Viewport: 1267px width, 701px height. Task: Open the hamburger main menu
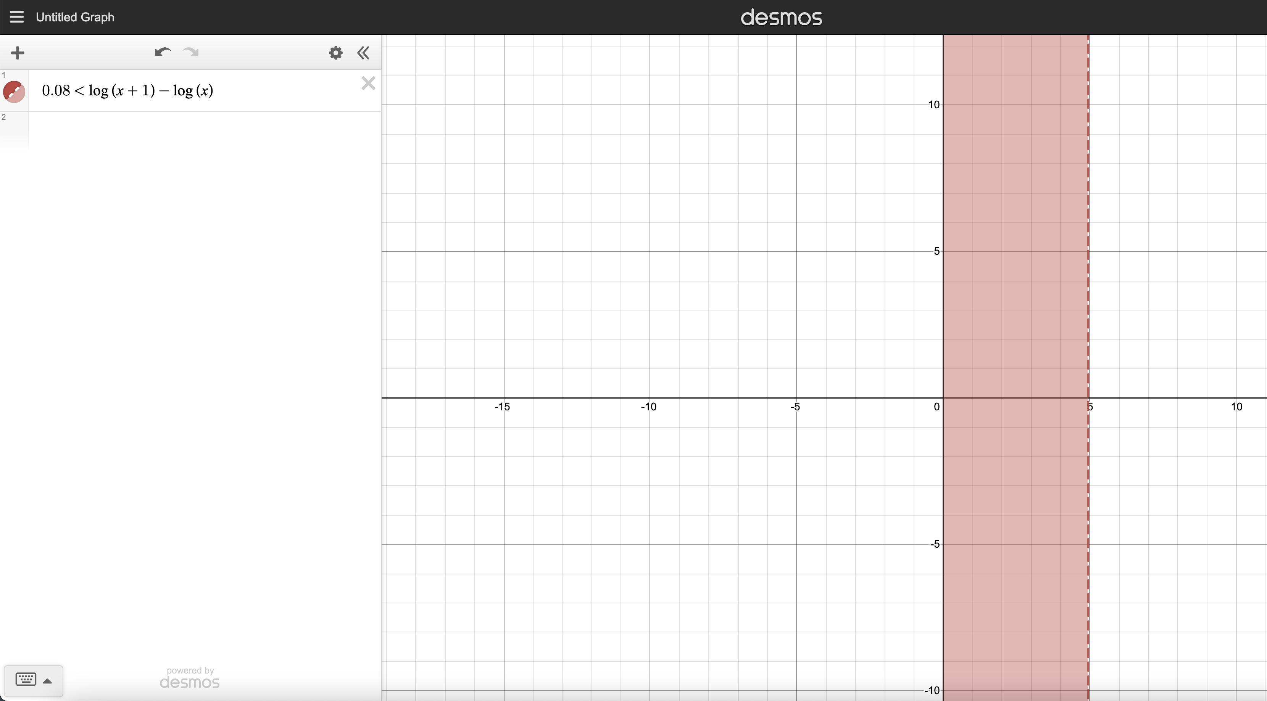16,17
